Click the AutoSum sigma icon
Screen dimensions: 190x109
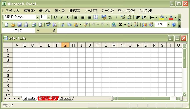click(x=120, y=25)
